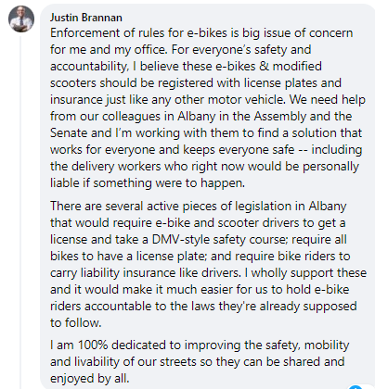Click the phrase 'license plates and'

point(292,82)
